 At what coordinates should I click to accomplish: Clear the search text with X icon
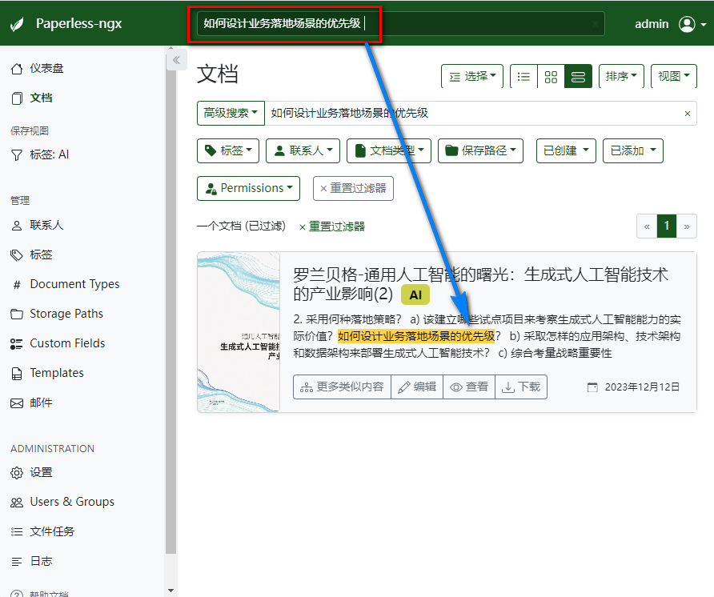click(687, 114)
